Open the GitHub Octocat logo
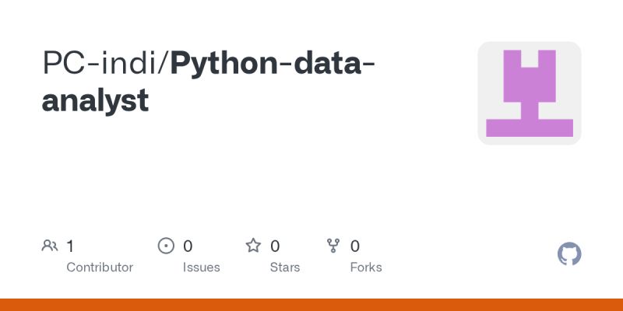 569,254
